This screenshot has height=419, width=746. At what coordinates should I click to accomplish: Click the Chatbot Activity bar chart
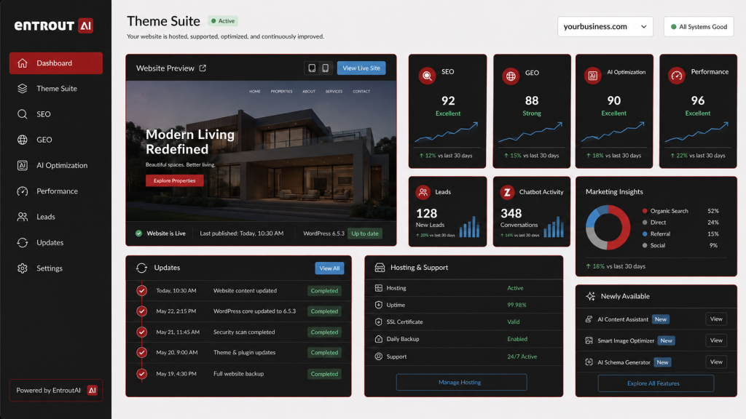point(554,227)
